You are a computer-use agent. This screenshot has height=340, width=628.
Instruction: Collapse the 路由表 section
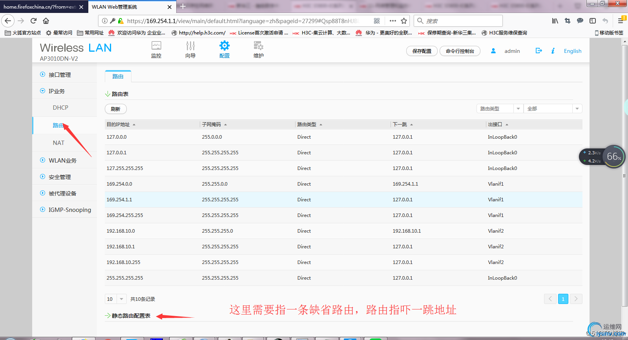pyautogui.click(x=117, y=94)
